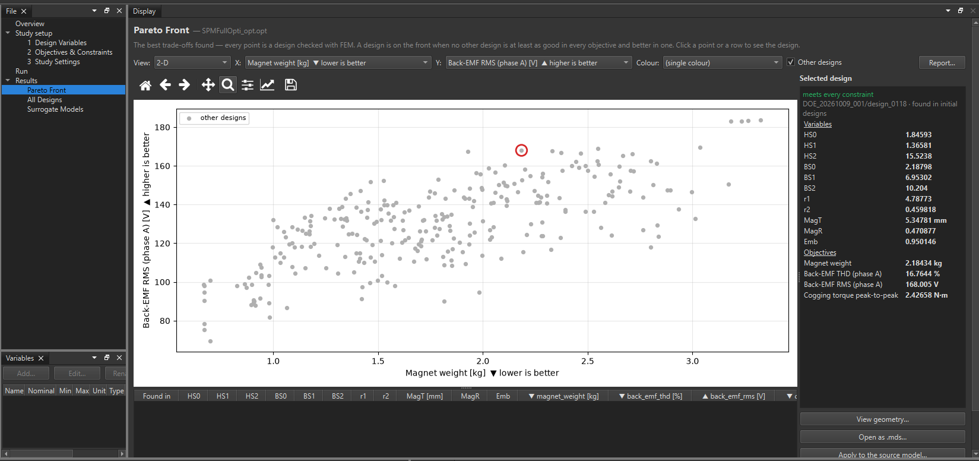
Task: Open the configure subplots sliders icon
Action: pos(248,85)
